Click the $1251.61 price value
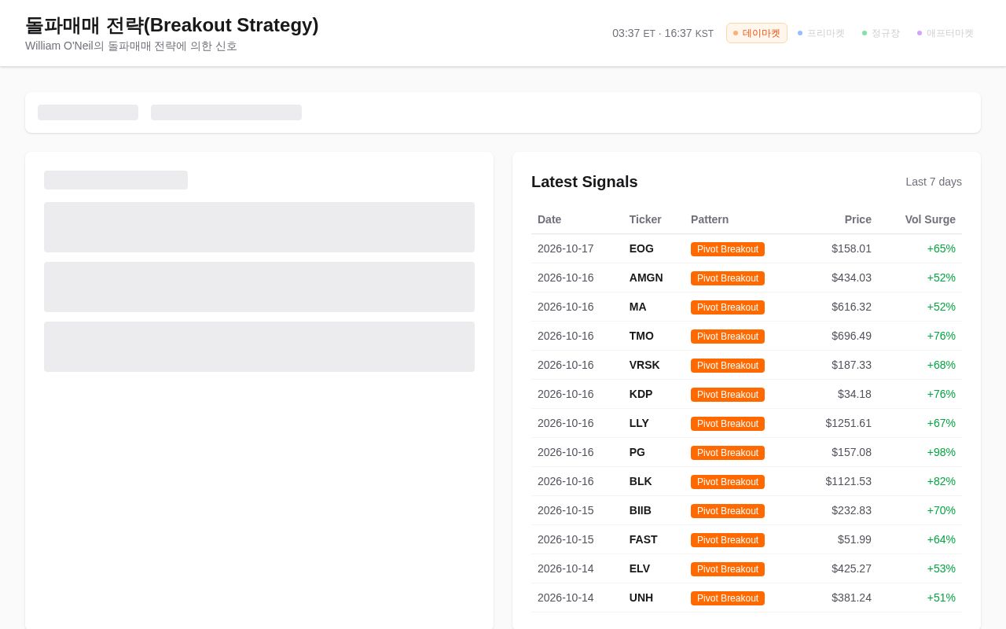The width and height of the screenshot is (1006, 629). click(x=849, y=423)
